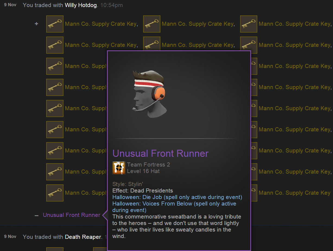Click the top-right Mann Co. Supply Crate Key text
333x251 pixels.
pyautogui.click(x=295, y=24)
